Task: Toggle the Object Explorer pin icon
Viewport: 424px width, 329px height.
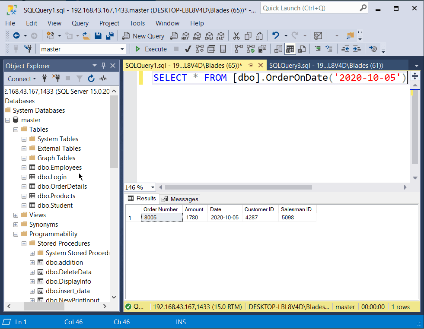Action: click(x=104, y=66)
